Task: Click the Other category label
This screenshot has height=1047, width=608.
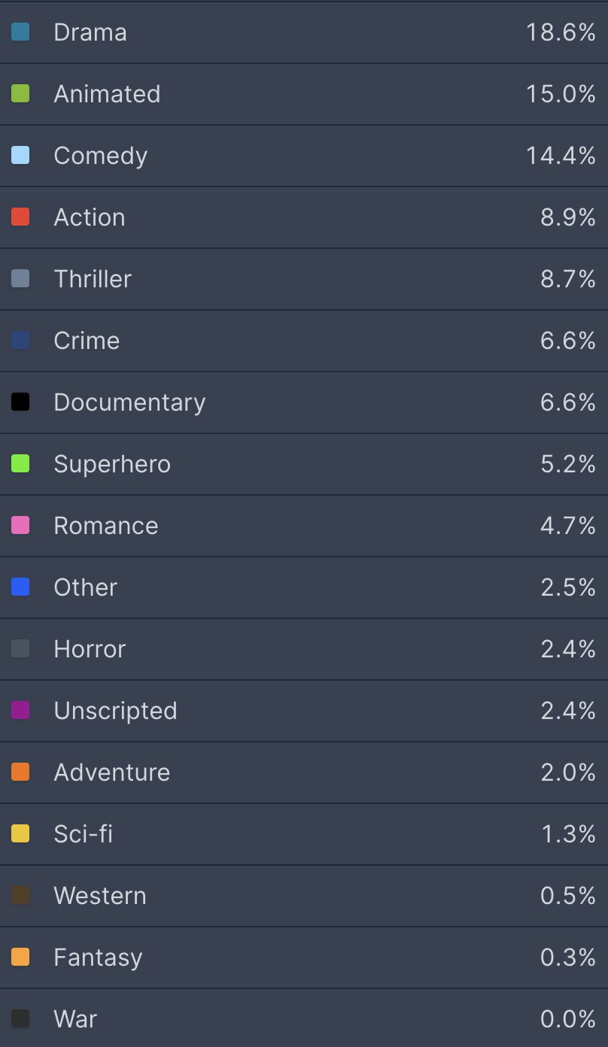Action: 86,587
